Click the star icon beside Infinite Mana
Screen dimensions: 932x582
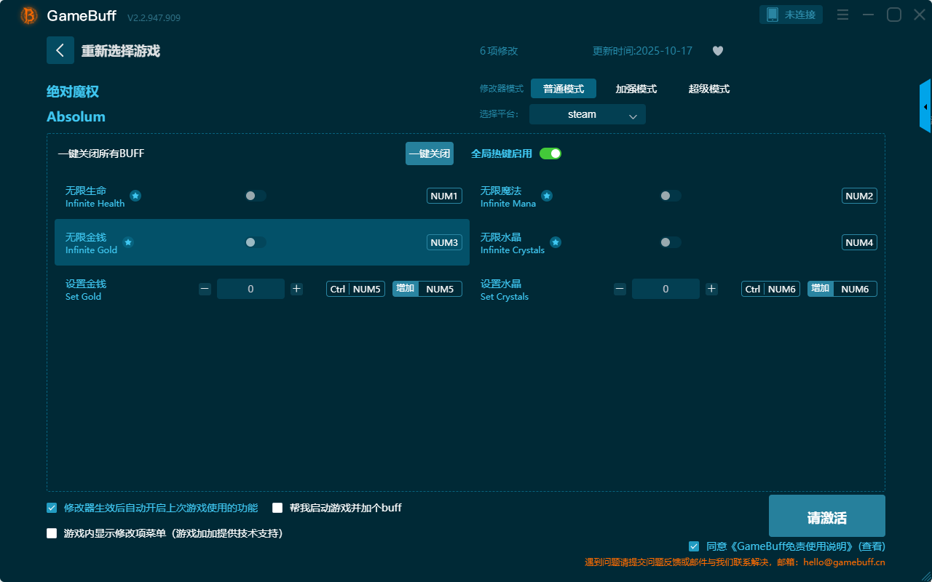click(547, 196)
